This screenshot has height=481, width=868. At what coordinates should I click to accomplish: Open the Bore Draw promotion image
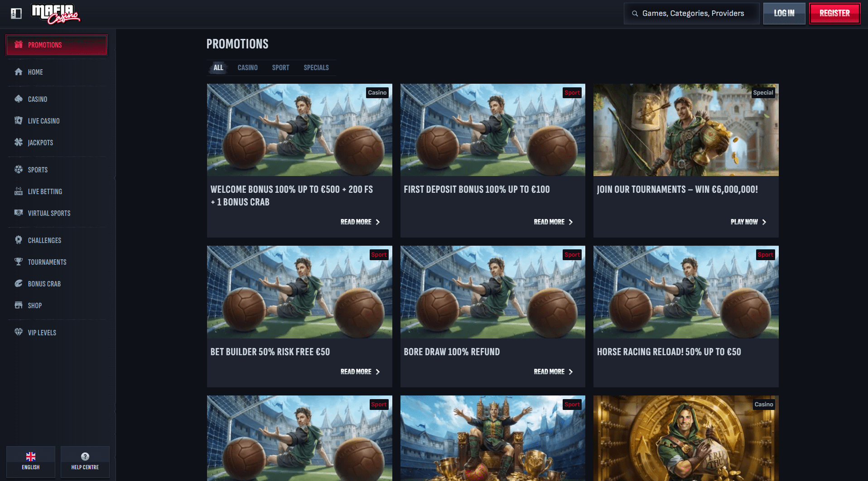pyautogui.click(x=493, y=292)
